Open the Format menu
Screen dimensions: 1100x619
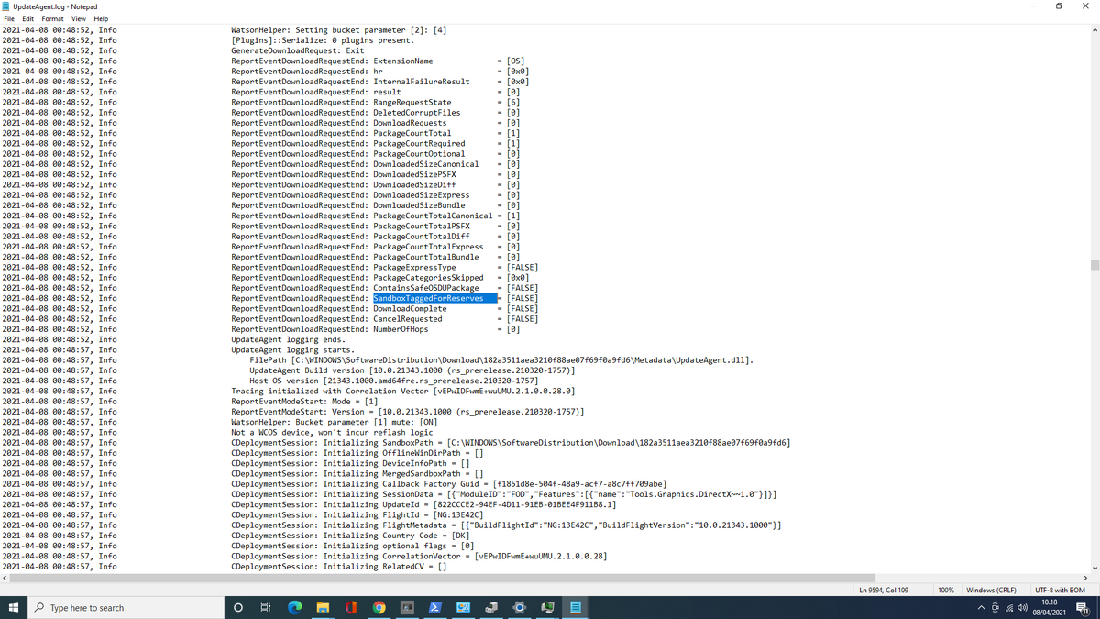(52, 18)
